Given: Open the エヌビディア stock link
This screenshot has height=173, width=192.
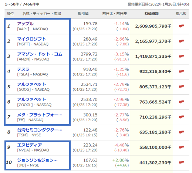Looking at the screenshot, I should point(30,145).
